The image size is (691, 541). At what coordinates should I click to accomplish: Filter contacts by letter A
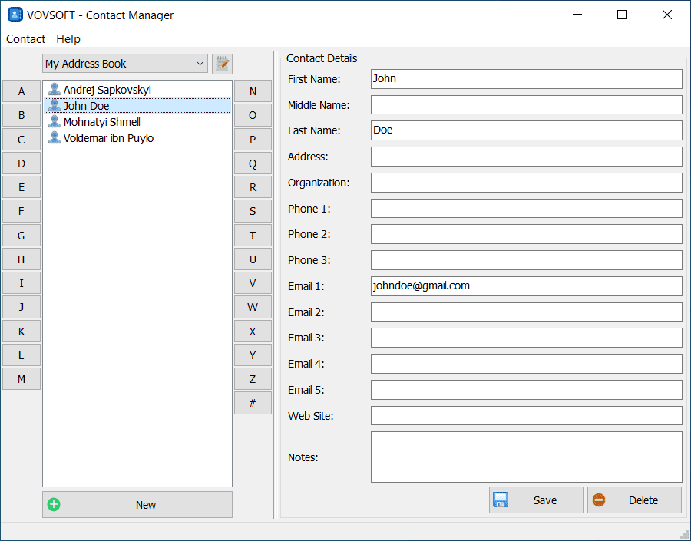[21, 91]
